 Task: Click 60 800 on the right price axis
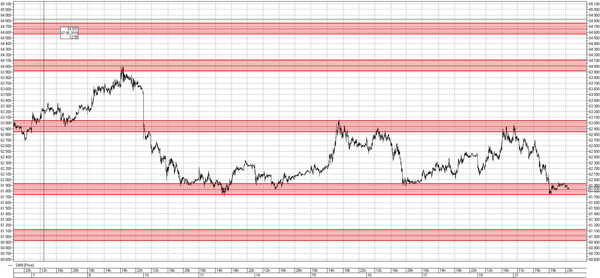(594, 248)
